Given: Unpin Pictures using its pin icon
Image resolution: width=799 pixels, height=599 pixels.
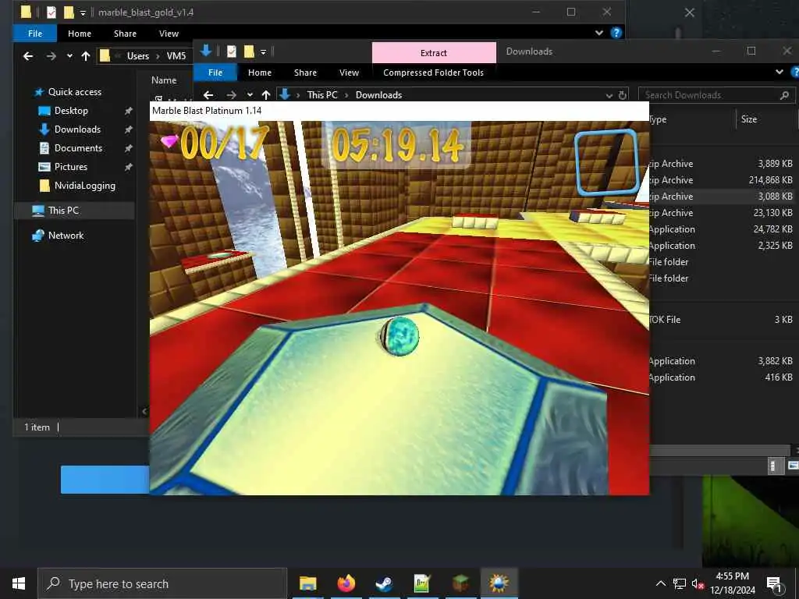Looking at the screenshot, I should pyautogui.click(x=129, y=167).
